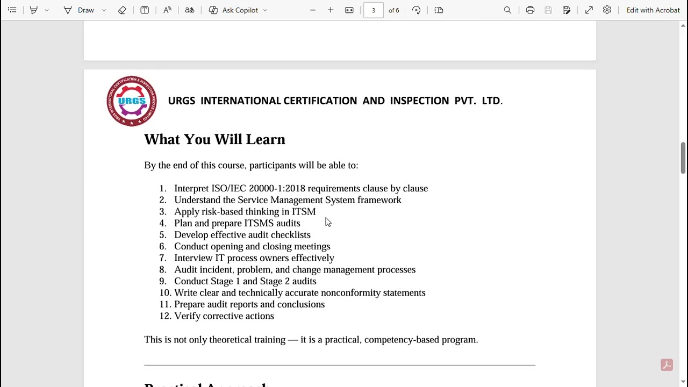
Task: Click "Write clear and technically accurate nonconformity statements"
Action: (x=300, y=293)
